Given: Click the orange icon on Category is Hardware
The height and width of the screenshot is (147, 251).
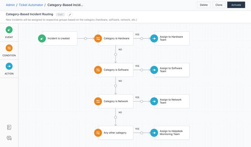Looking at the screenshot, I should [98, 38].
